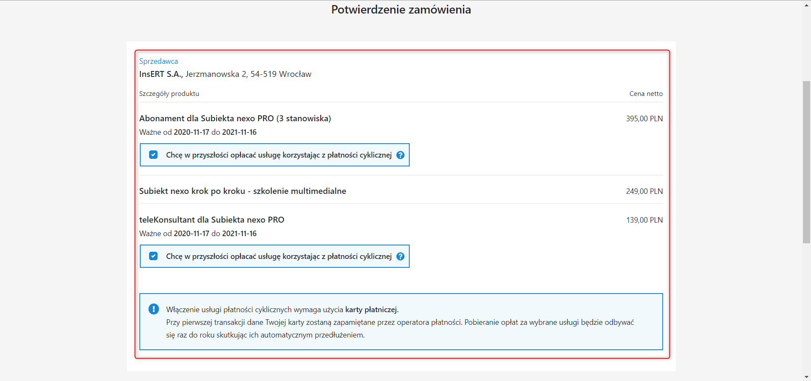Click the 'Szczegóły produktu' column header

click(169, 94)
